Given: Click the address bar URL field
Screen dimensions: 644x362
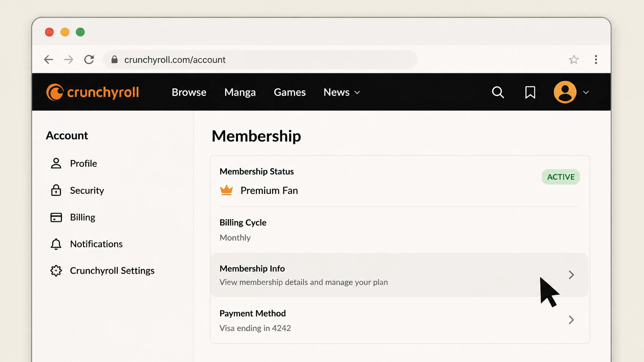Looking at the screenshot, I should [260, 59].
